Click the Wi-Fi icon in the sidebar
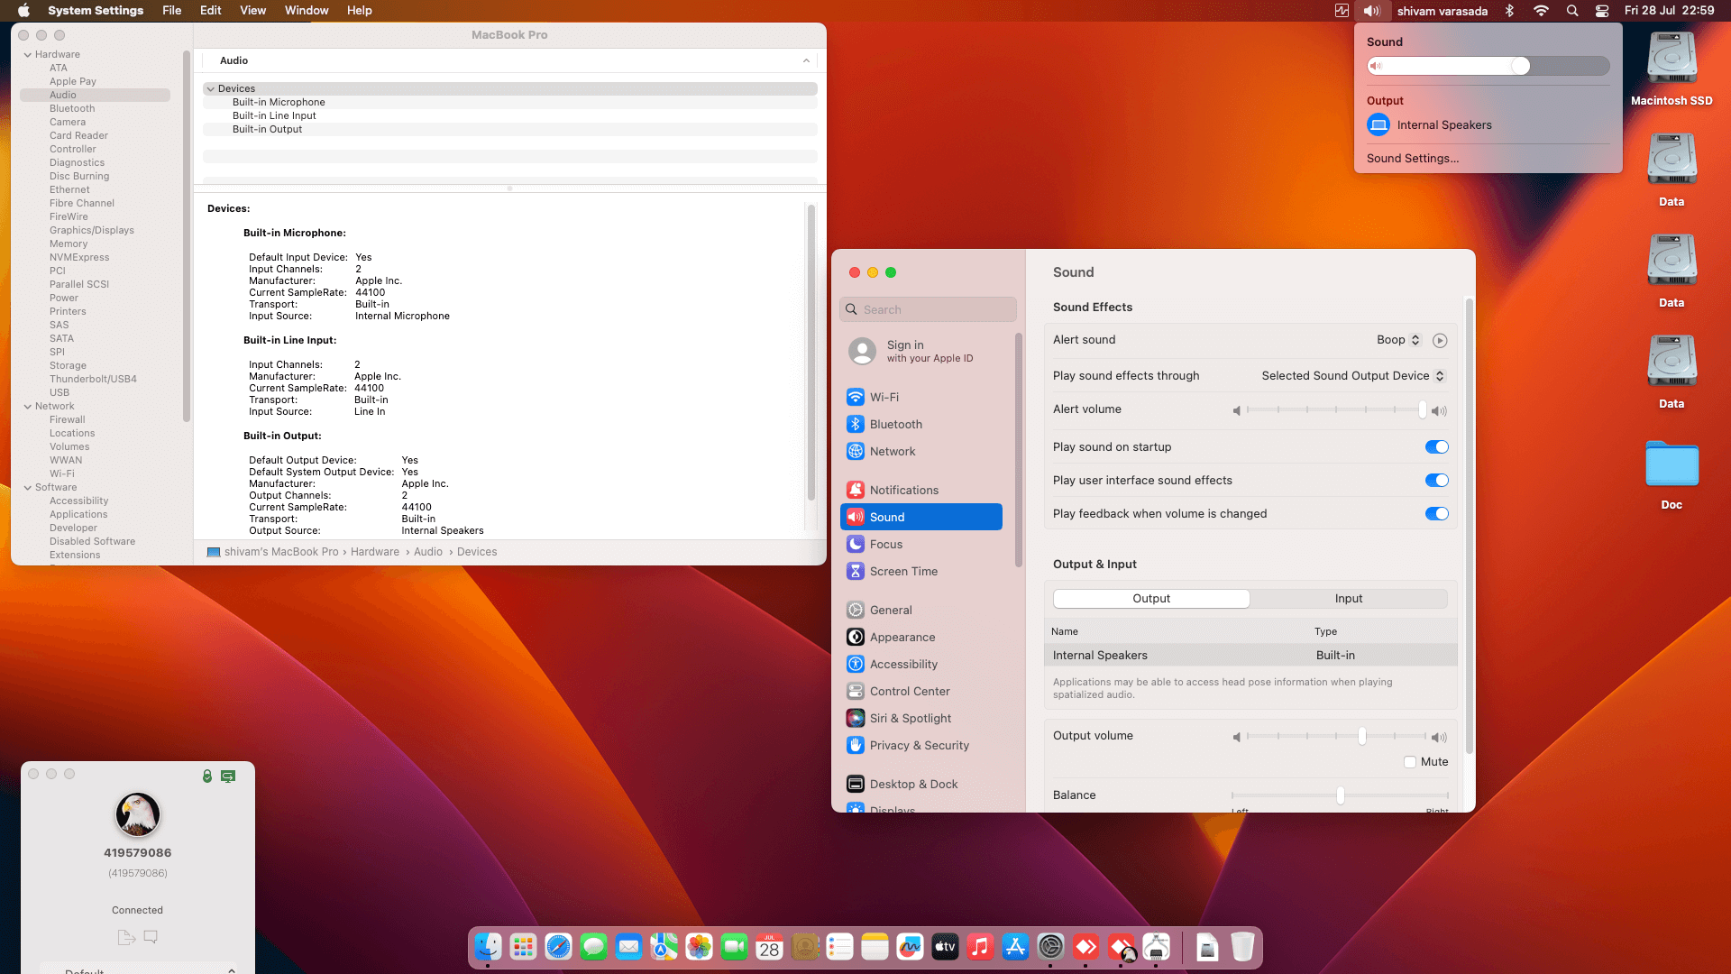 [x=855, y=397]
